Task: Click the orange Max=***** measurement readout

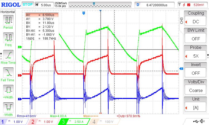Action: click(91, 116)
